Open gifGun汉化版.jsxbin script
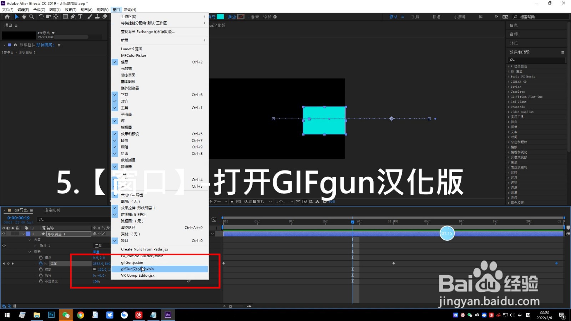This screenshot has width=571, height=321. pyautogui.click(x=160, y=269)
